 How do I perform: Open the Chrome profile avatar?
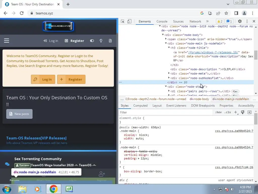(244, 13)
